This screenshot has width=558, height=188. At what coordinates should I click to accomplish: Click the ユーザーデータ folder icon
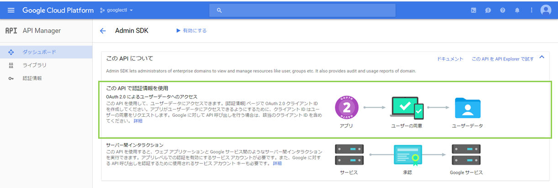point(468,108)
